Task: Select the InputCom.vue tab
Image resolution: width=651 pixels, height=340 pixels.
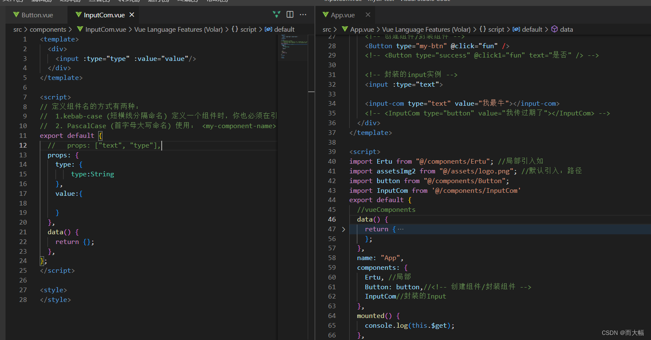Action: point(103,14)
